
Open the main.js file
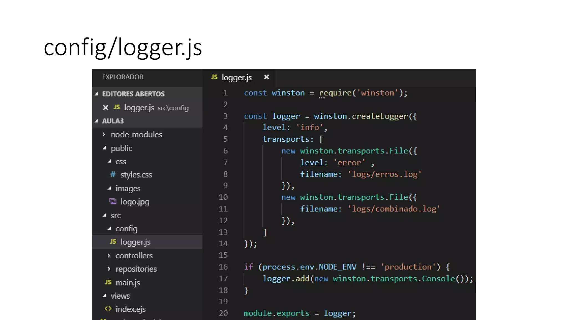pyautogui.click(x=128, y=283)
